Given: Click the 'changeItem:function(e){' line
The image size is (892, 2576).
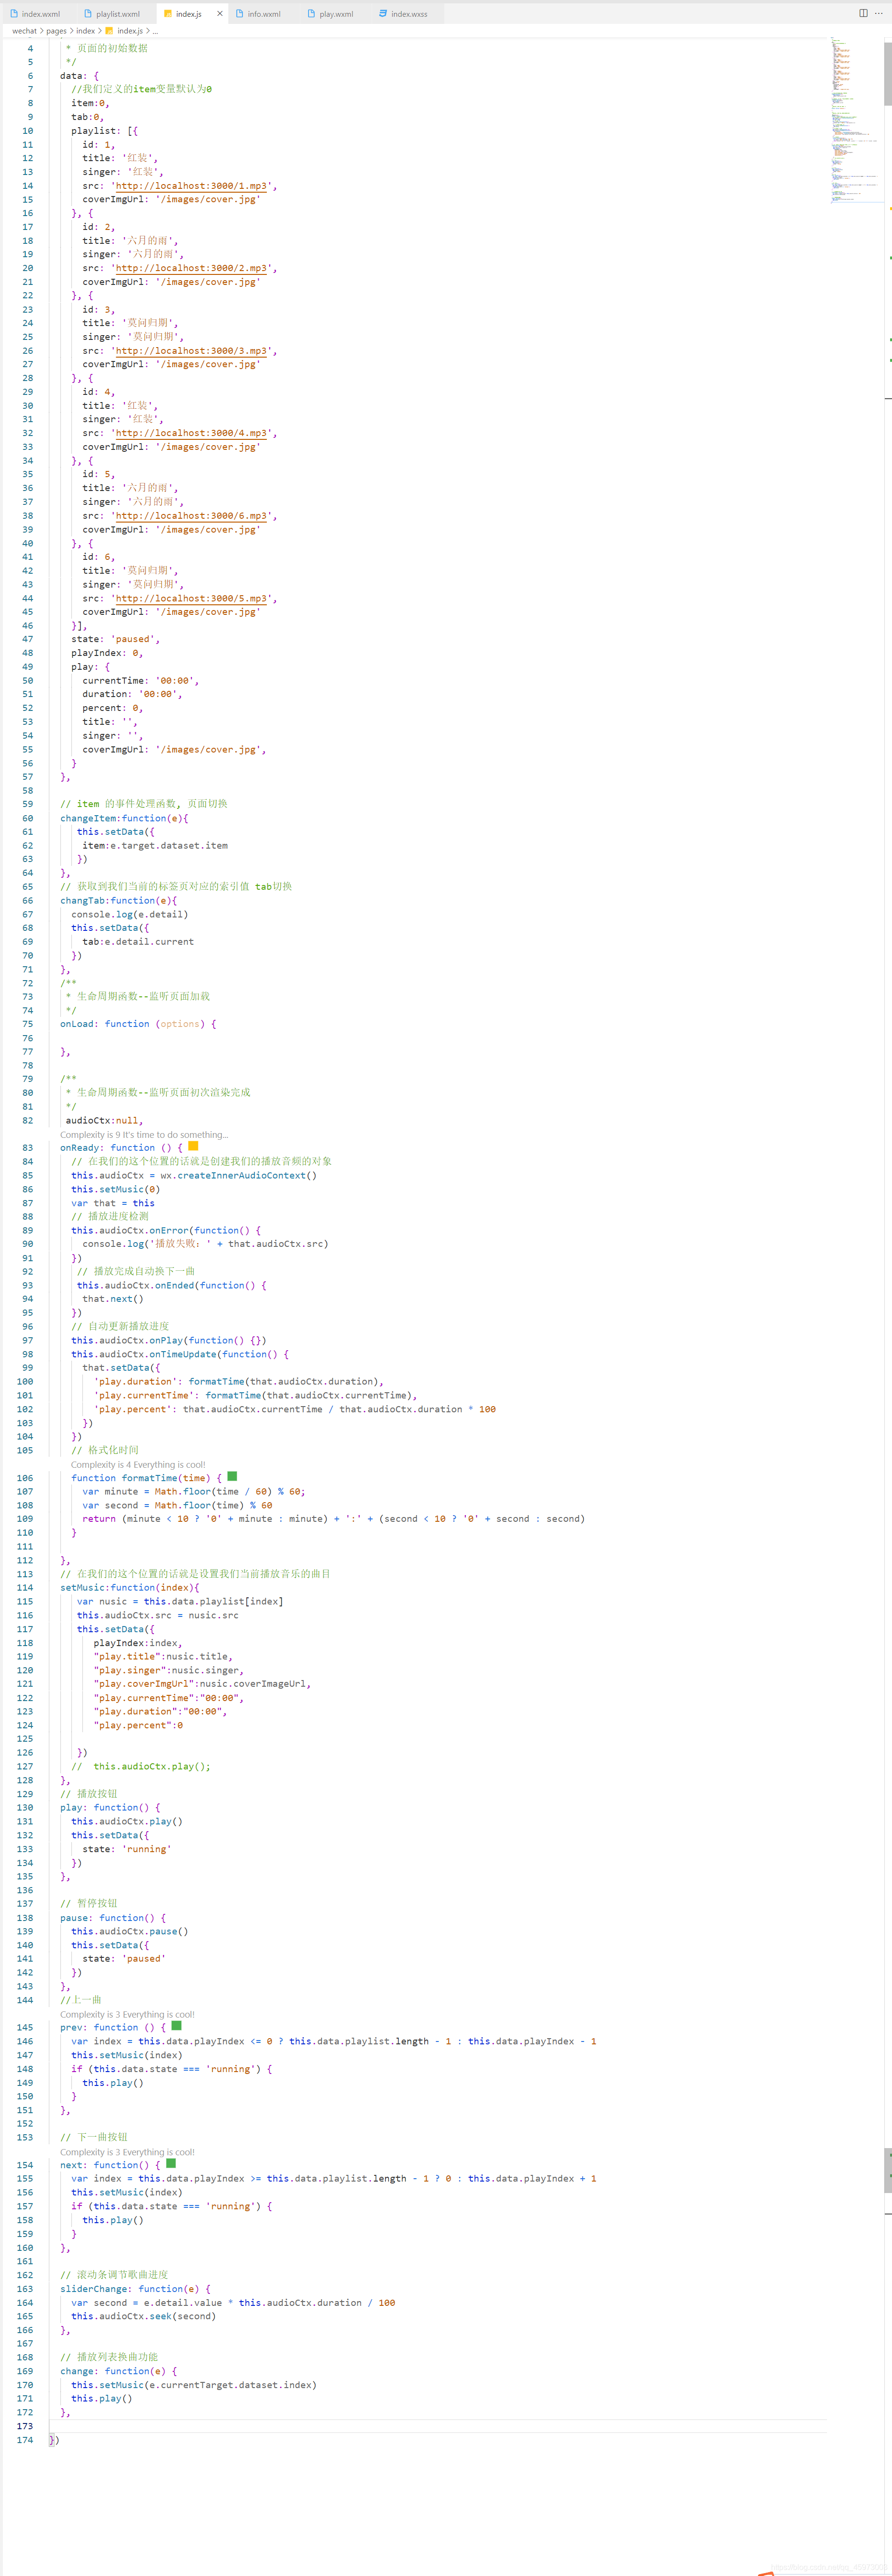Looking at the screenshot, I should [x=124, y=819].
